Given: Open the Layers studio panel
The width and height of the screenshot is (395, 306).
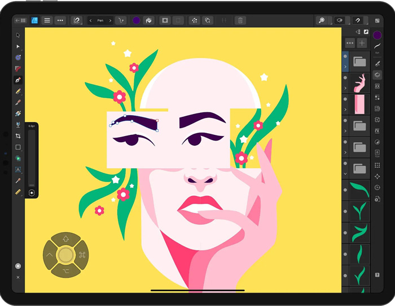Looking at the screenshot, I should 377,75.
